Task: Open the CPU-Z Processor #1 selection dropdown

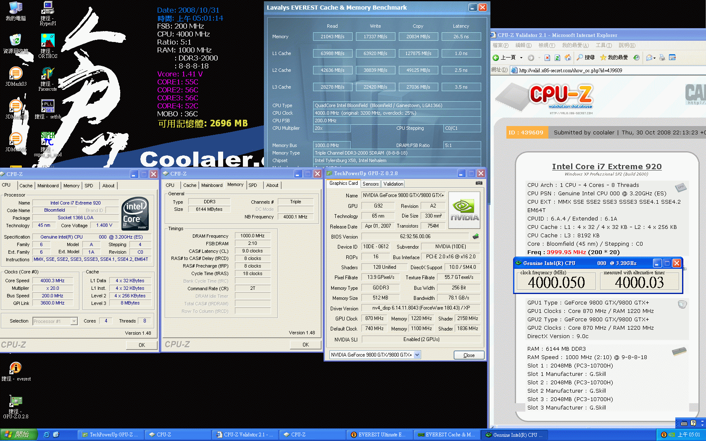Action: (x=74, y=321)
